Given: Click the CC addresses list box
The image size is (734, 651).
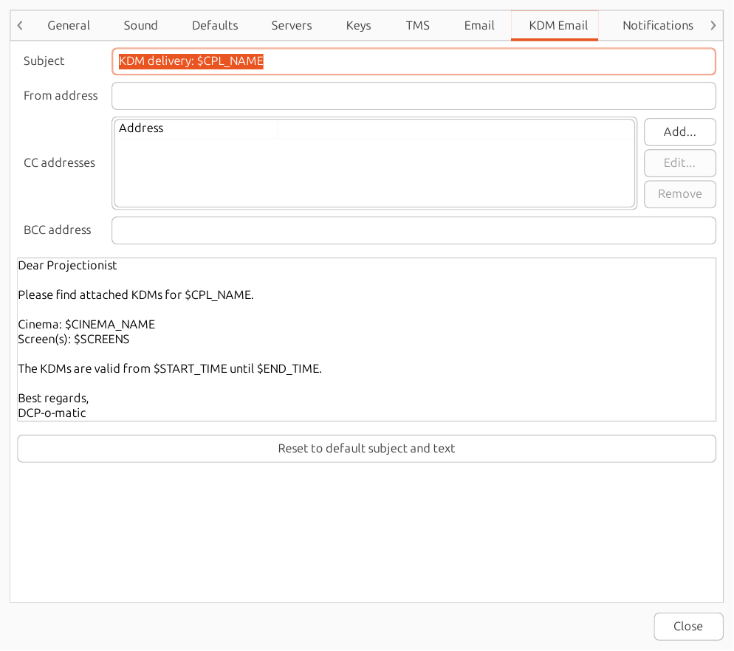Looking at the screenshot, I should [374, 163].
